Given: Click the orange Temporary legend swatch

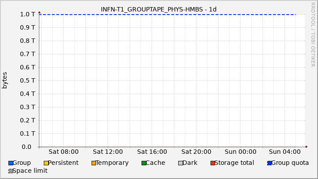Looking at the screenshot, I should [94, 163].
